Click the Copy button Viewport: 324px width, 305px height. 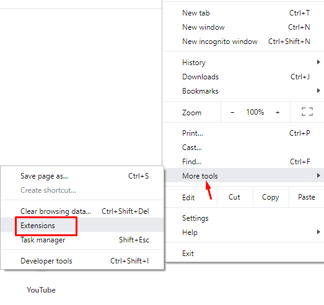271,197
